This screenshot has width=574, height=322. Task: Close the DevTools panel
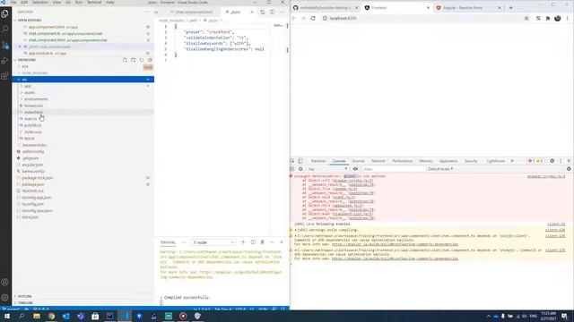tap(569, 161)
